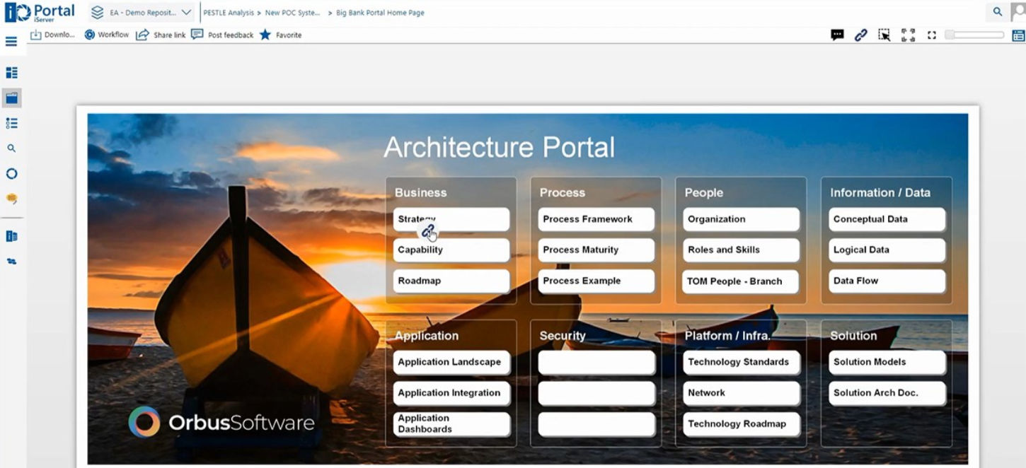The image size is (1026, 468).
Task: Expand the EA - Demo Repository dropdown
Action: click(142, 12)
